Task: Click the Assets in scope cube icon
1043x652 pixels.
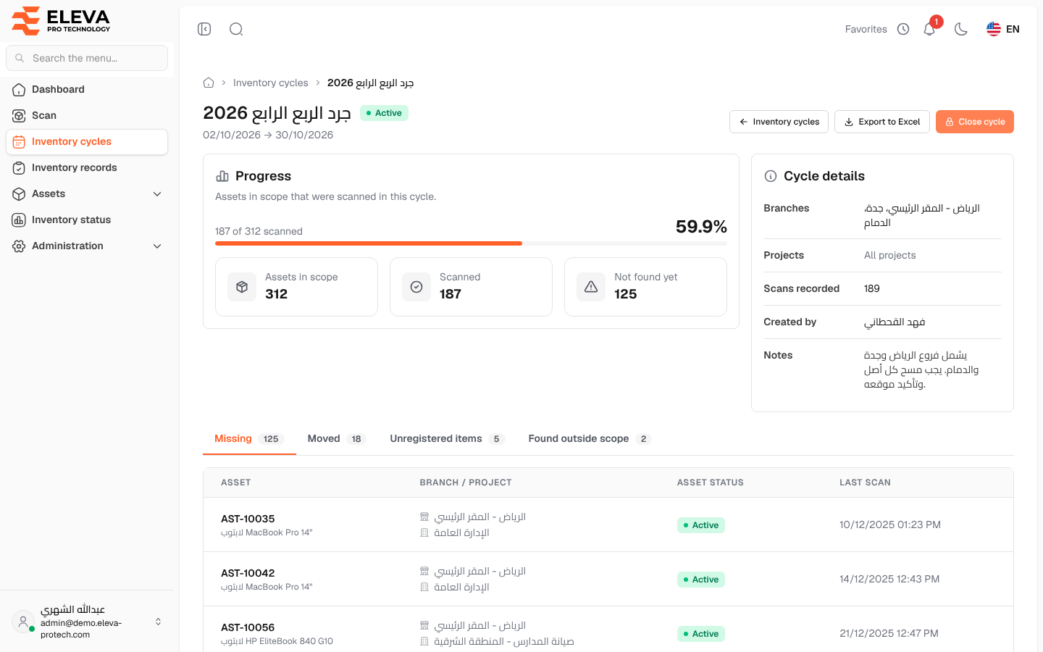Action: pos(242,287)
